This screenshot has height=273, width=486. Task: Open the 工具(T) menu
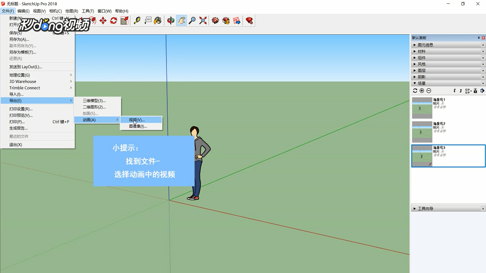(x=88, y=11)
